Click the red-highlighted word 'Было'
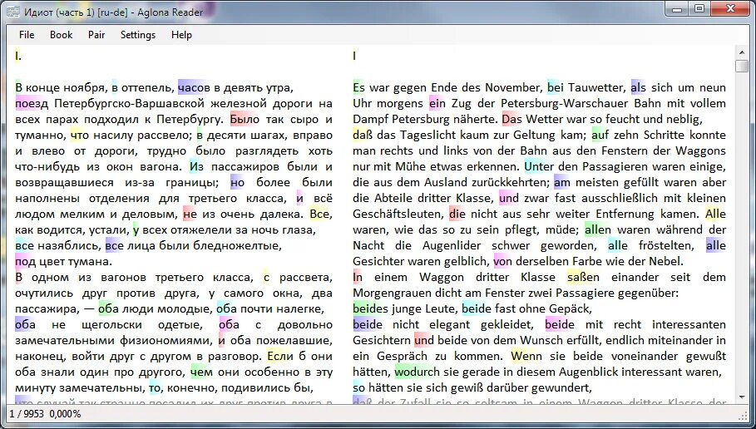The width and height of the screenshot is (756, 429). tap(245, 120)
